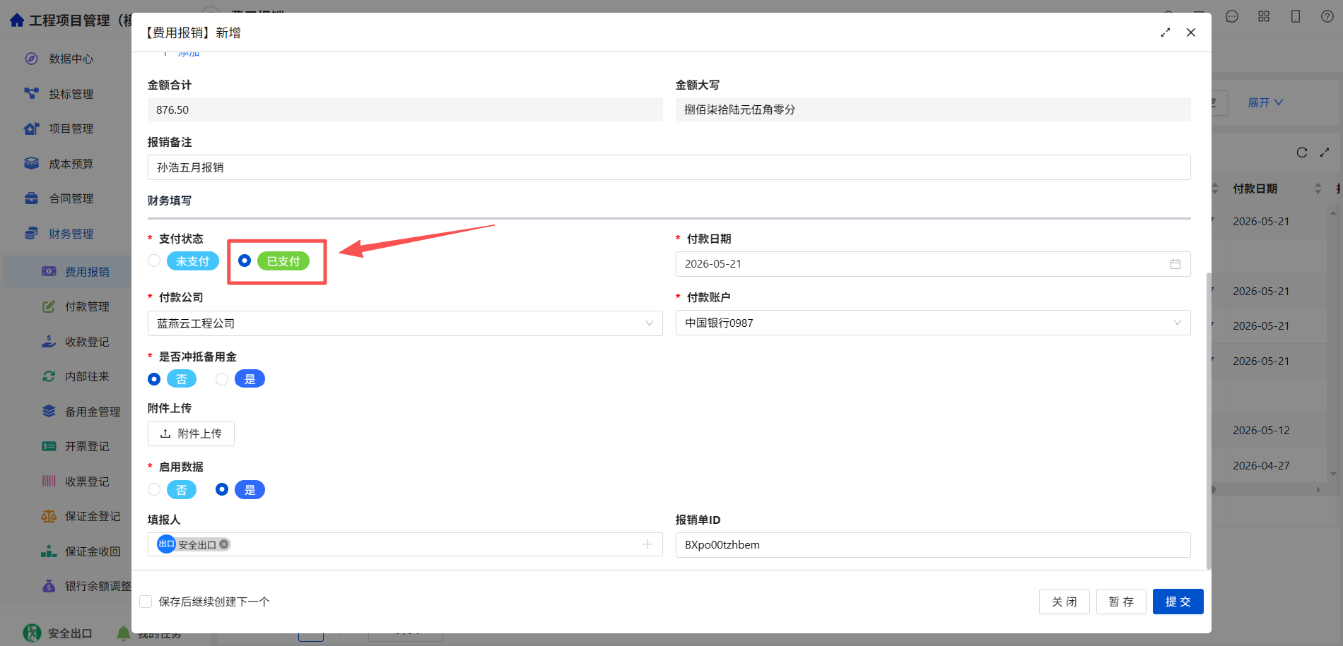The height and width of the screenshot is (646, 1343).
Task: Close the 费用报销 新增 dialog
Action: click(1191, 32)
